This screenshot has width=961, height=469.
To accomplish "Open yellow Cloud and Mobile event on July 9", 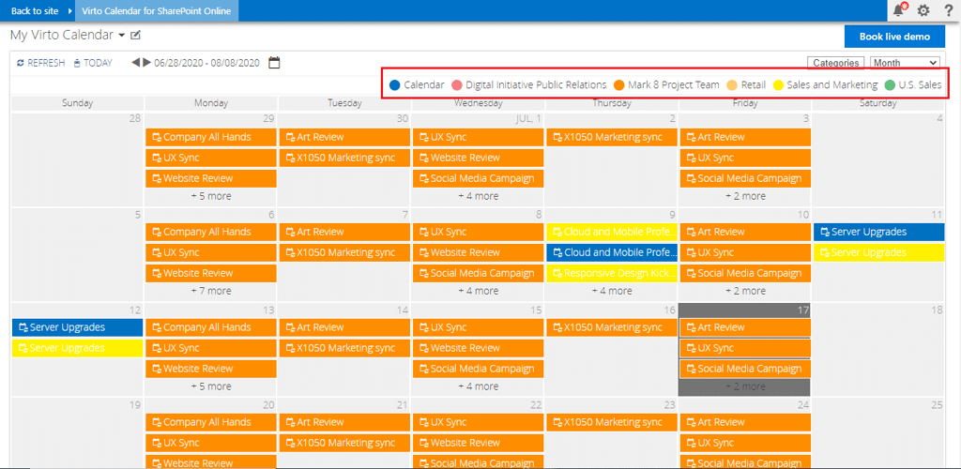I will click(x=612, y=232).
